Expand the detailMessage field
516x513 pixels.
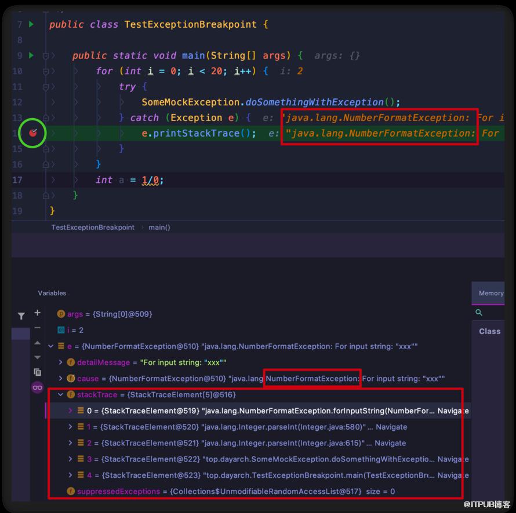click(60, 362)
